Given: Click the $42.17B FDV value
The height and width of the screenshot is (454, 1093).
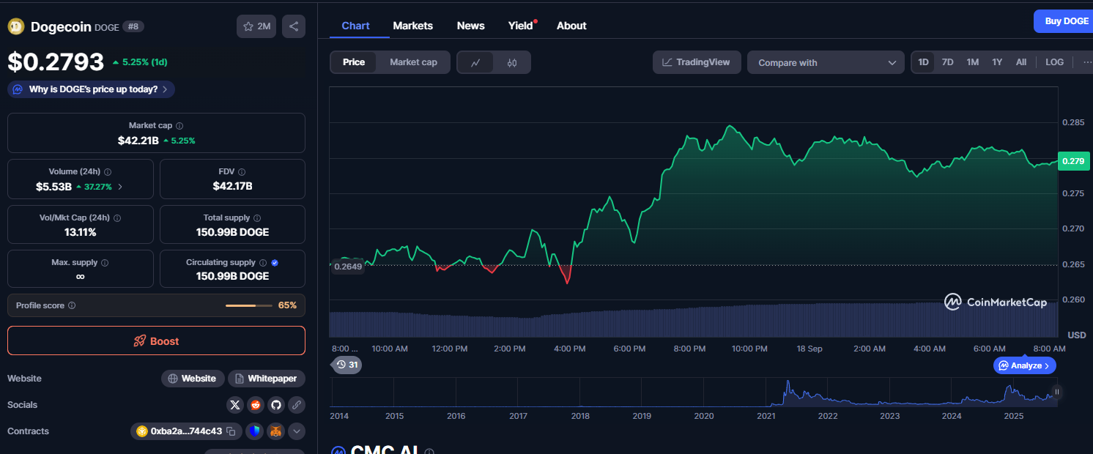Looking at the screenshot, I should pos(232,186).
